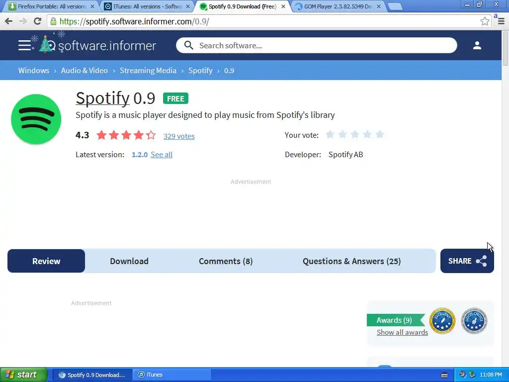The height and width of the screenshot is (382, 509).
Task: Close the GOM Player tab
Action: click(x=378, y=6)
